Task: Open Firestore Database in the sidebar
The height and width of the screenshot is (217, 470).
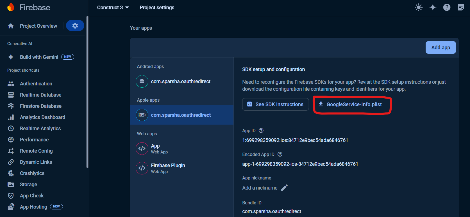Action: tap(40, 106)
